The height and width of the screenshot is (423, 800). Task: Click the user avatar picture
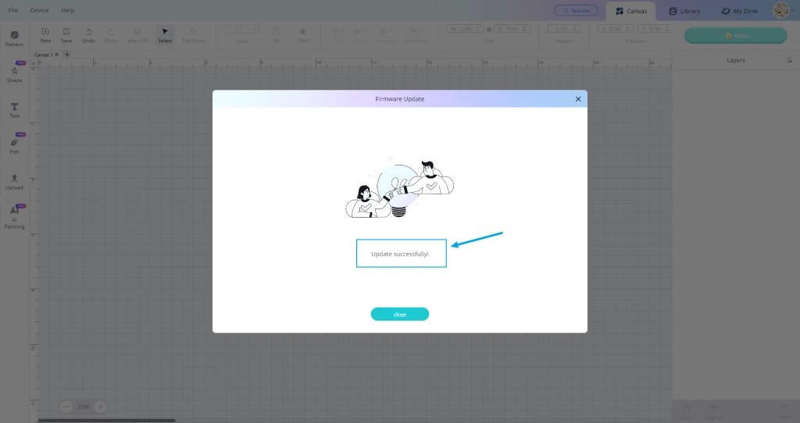point(780,10)
